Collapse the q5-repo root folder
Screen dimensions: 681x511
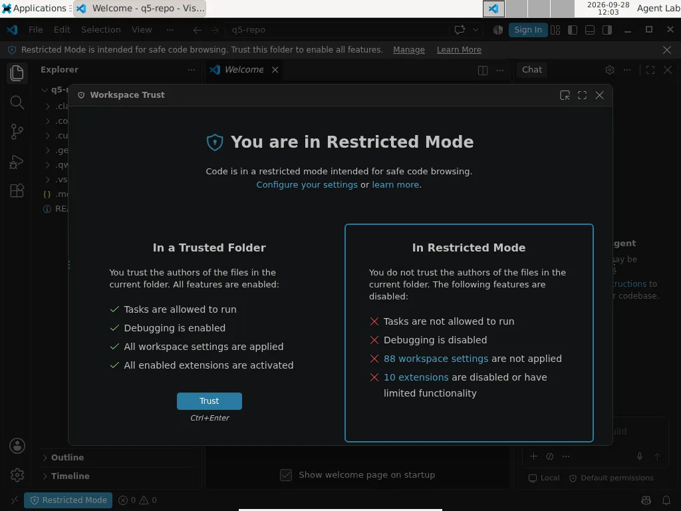[45, 90]
